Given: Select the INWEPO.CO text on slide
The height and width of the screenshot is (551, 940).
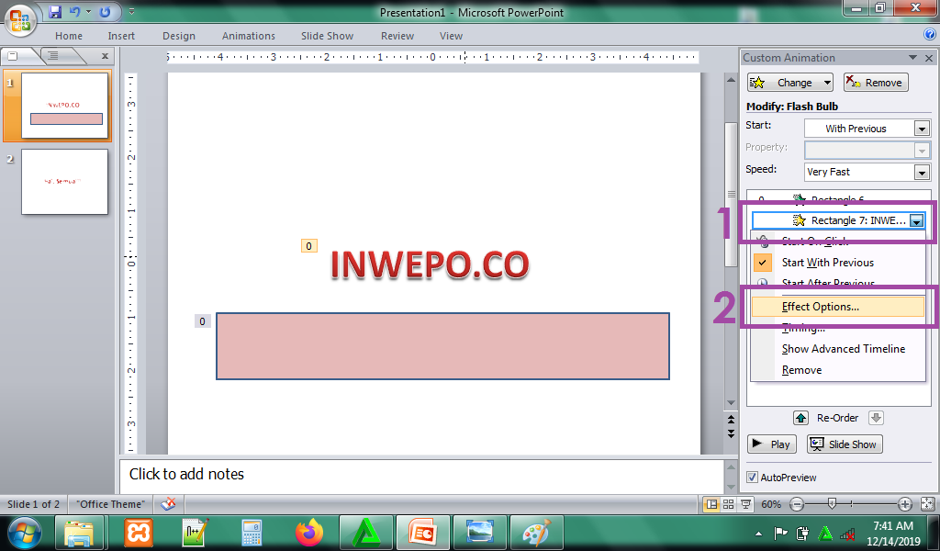Looking at the screenshot, I should [x=430, y=264].
